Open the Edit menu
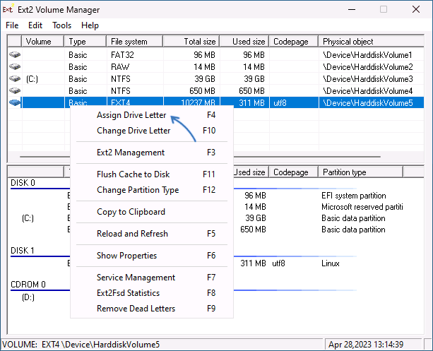The height and width of the screenshot is (351, 433). tap(35, 25)
